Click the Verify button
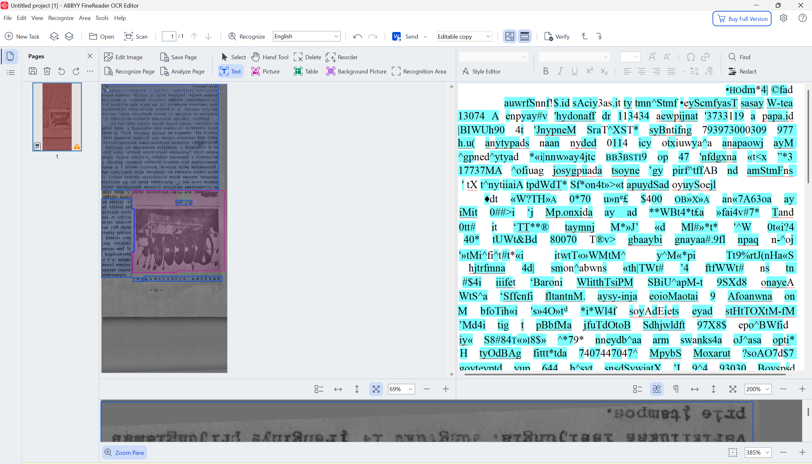Screen dimensions: 812x464 [x=557, y=36]
